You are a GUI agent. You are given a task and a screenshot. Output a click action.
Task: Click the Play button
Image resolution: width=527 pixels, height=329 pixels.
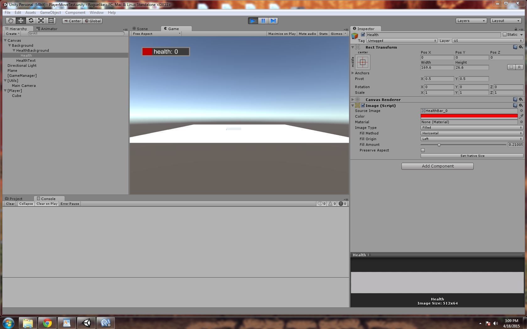tap(253, 21)
